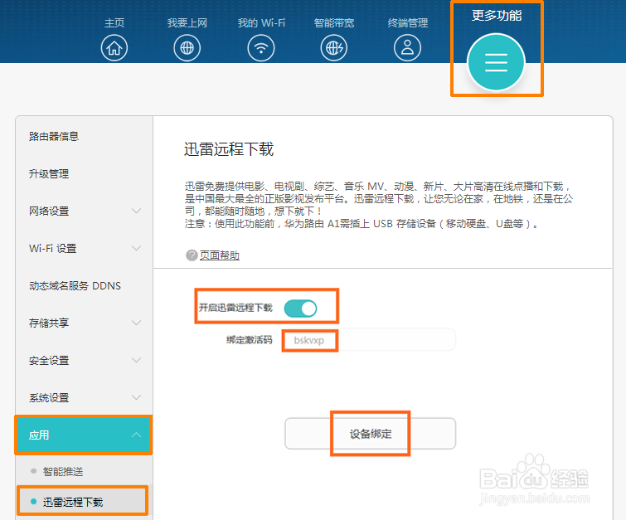
Task: Click the 绑定激活码 input field
Action: coord(368,340)
